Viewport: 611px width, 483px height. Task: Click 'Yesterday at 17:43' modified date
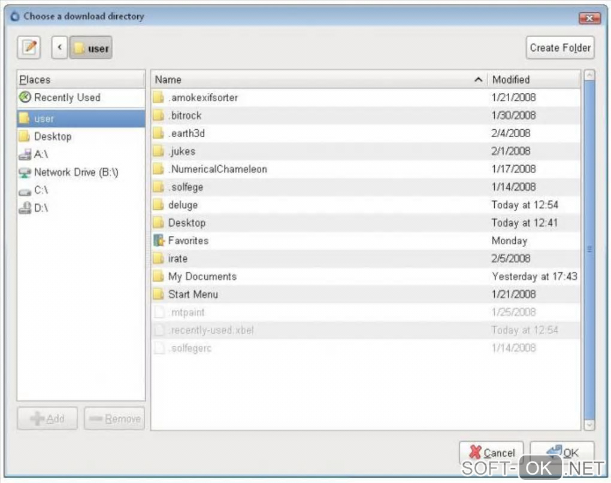coord(534,277)
